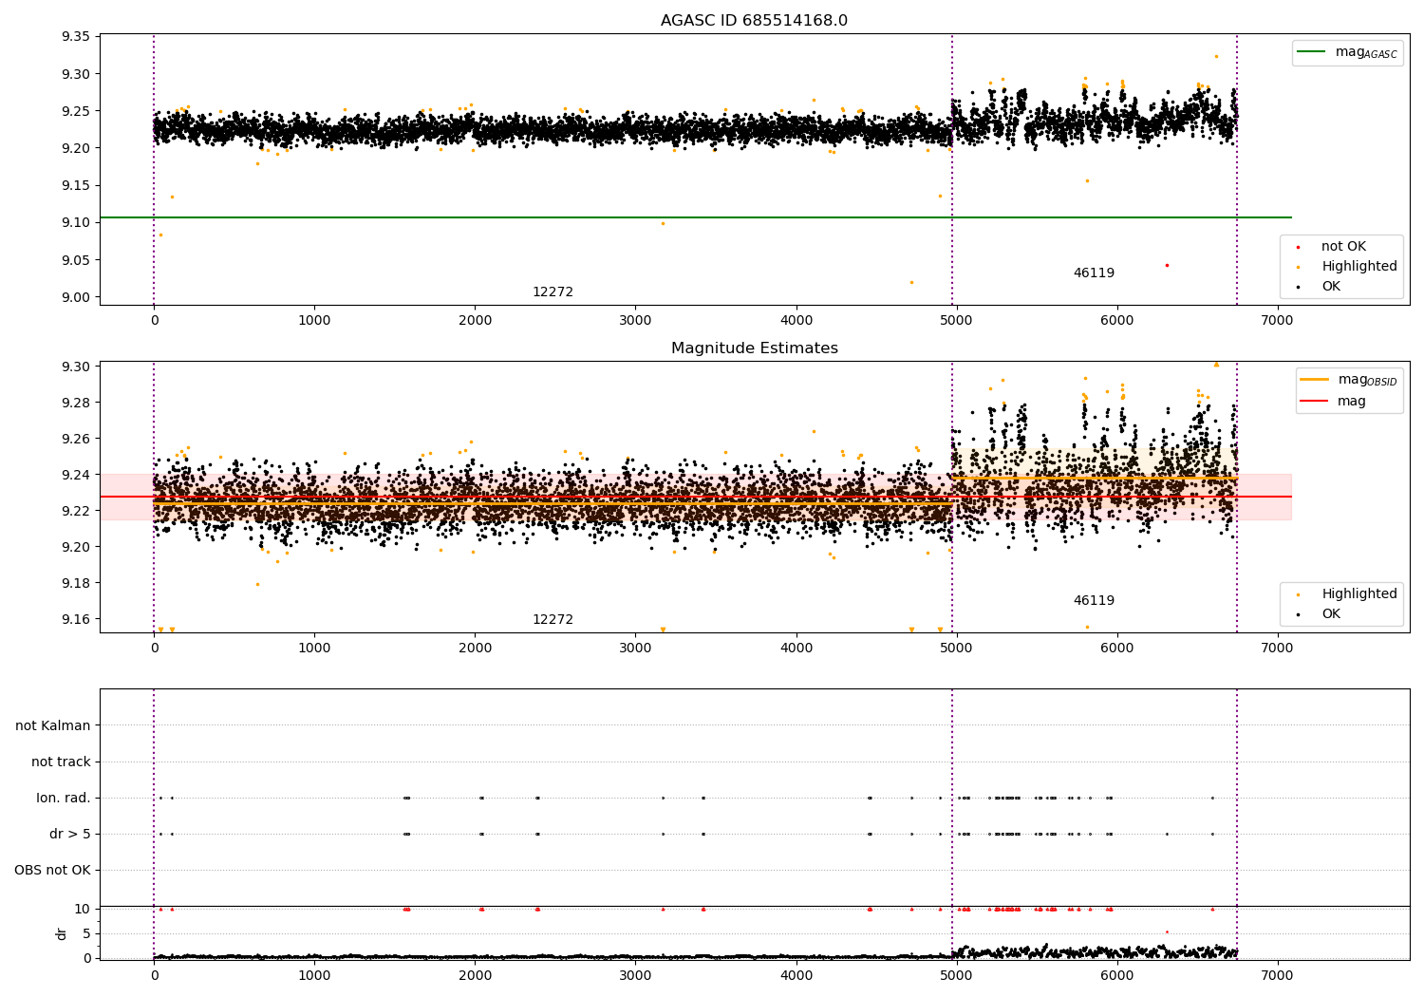Screen dimensions: 1424x997
Task: Click the red 'not OK' legend marker
Action: click(1299, 247)
